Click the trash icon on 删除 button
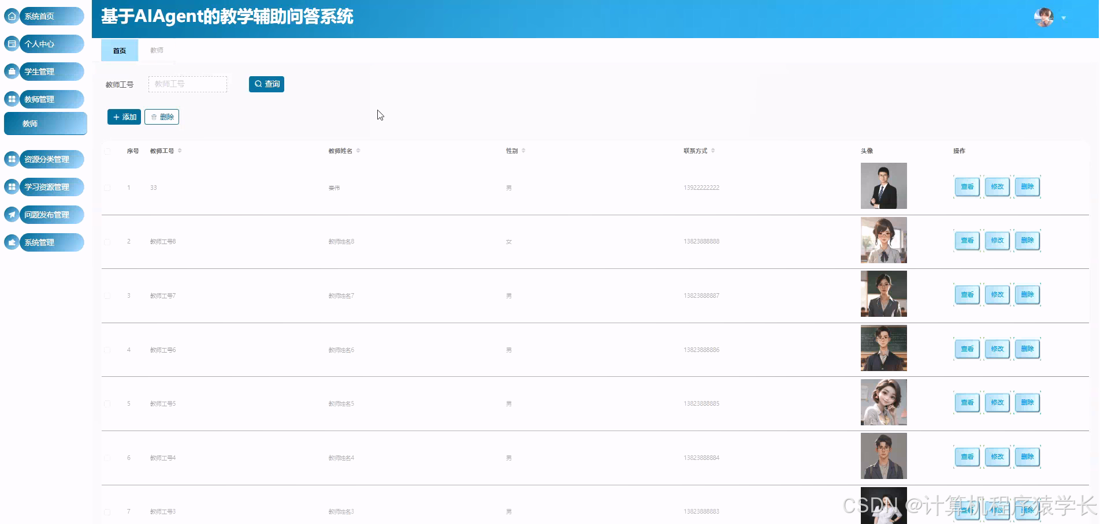The image size is (1100, 524). (x=153, y=117)
